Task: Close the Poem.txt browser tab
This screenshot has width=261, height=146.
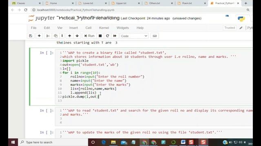Action: click(x=205, y=3)
